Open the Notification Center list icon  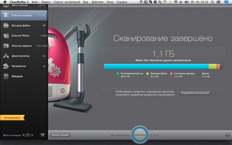(218, 2)
